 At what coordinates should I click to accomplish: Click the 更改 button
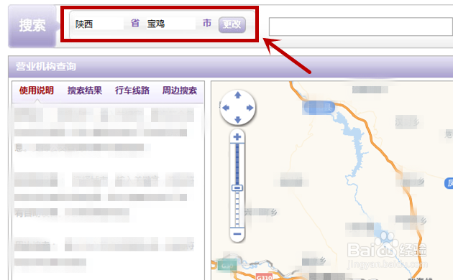click(232, 24)
